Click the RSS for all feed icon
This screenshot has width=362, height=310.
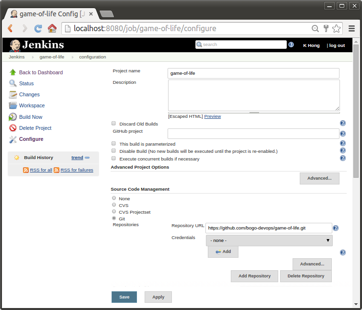(x=26, y=170)
